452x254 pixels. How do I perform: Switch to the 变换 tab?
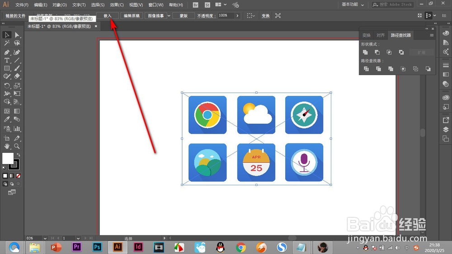click(367, 35)
